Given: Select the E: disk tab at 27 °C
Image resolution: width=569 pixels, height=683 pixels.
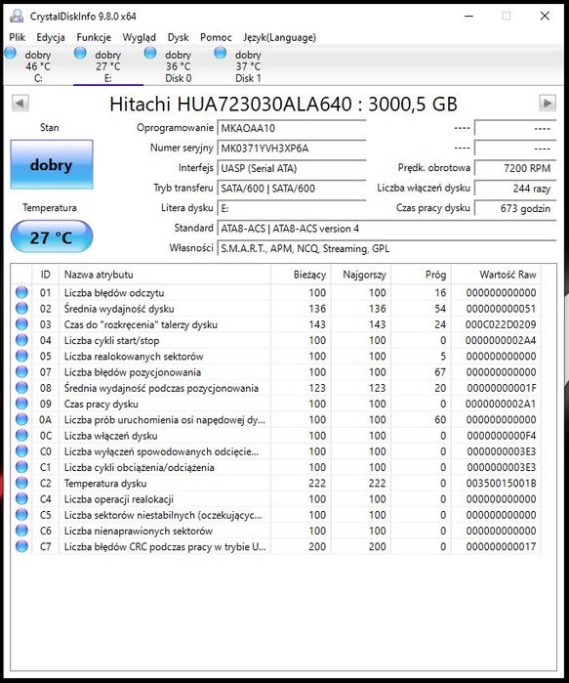Looking at the screenshot, I should (x=108, y=66).
